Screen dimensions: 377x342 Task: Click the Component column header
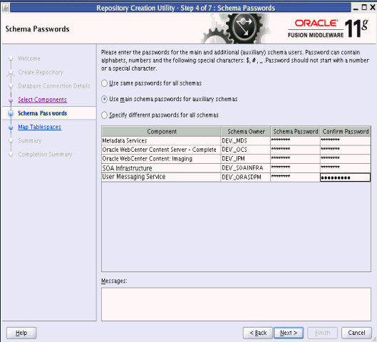[161, 132]
